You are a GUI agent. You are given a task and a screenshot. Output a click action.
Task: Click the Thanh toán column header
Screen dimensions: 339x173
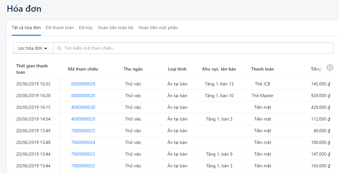tap(262, 69)
